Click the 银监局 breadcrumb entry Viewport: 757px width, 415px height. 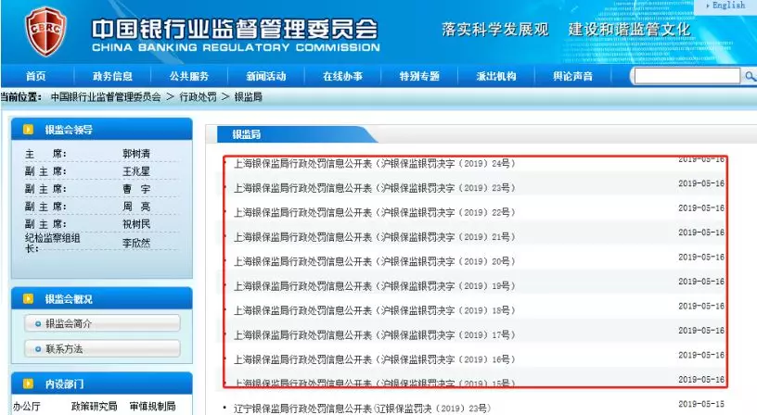(x=248, y=97)
